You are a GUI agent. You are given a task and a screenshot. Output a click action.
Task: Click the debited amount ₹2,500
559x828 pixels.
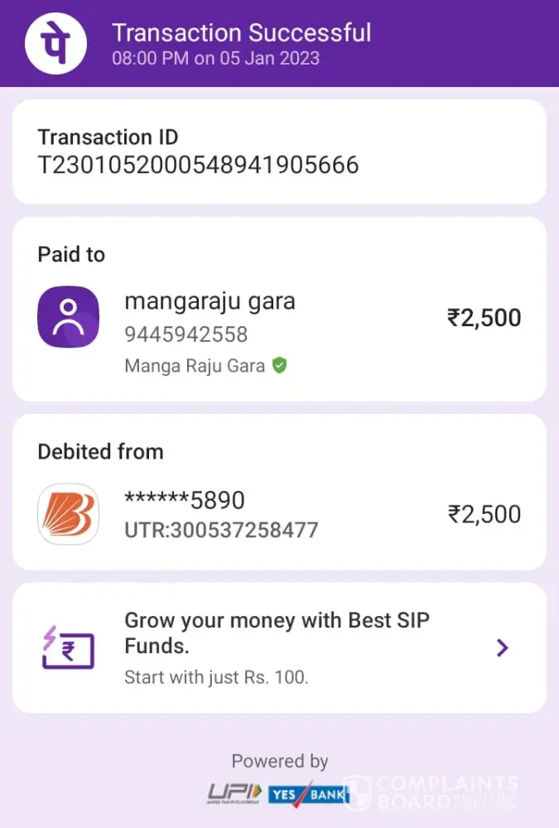tap(484, 514)
